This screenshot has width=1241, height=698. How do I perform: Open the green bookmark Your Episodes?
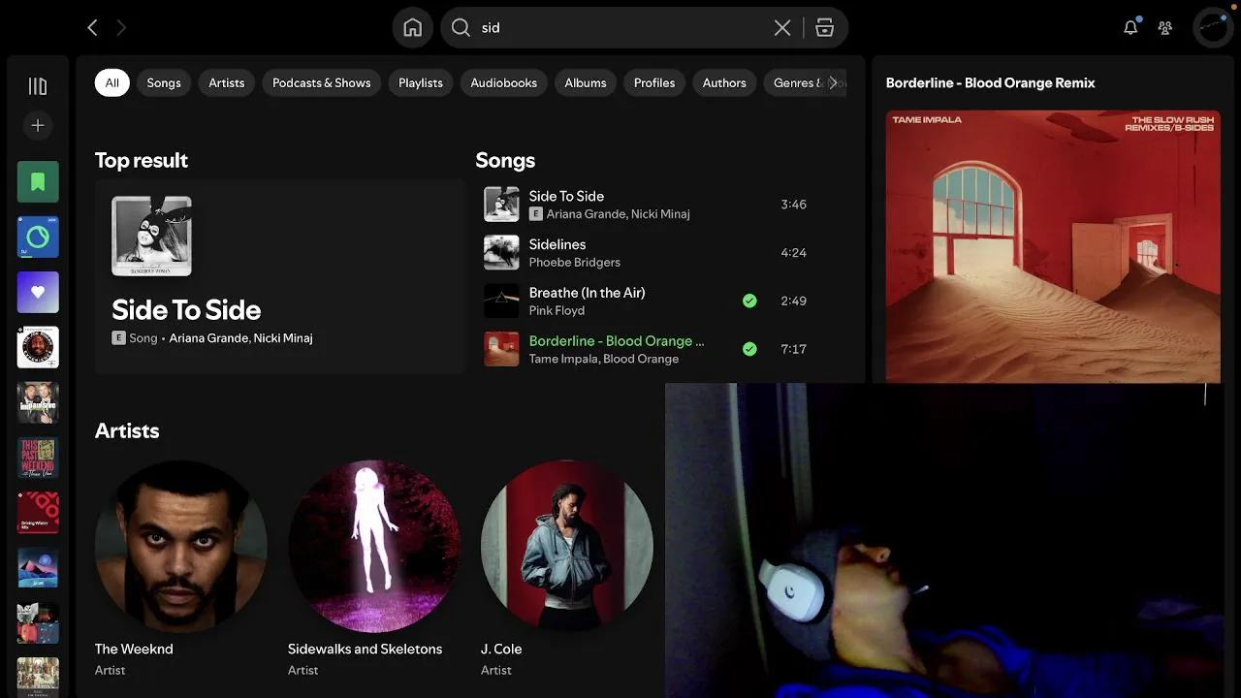click(x=38, y=182)
